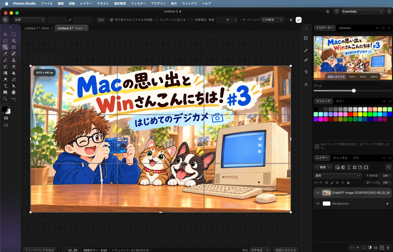Confirm the crop with checkmark button

[x=299, y=20]
